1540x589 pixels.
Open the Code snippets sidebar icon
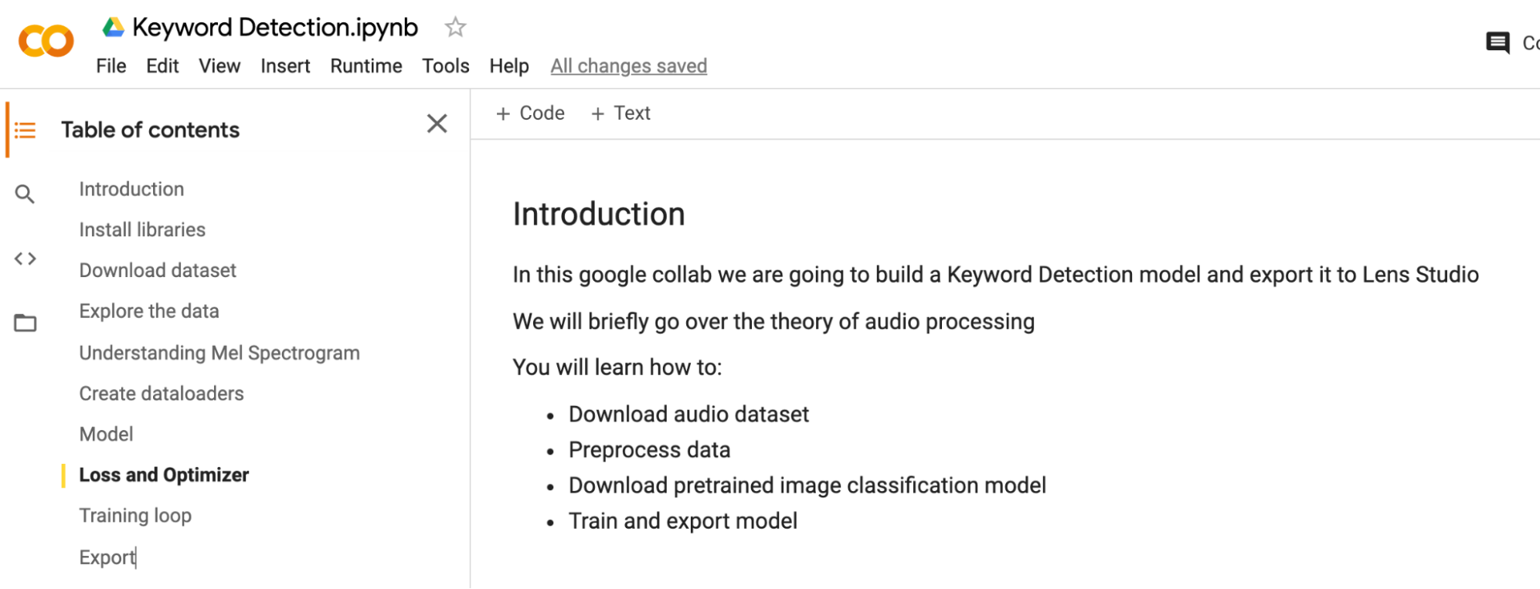pyautogui.click(x=25, y=259)
